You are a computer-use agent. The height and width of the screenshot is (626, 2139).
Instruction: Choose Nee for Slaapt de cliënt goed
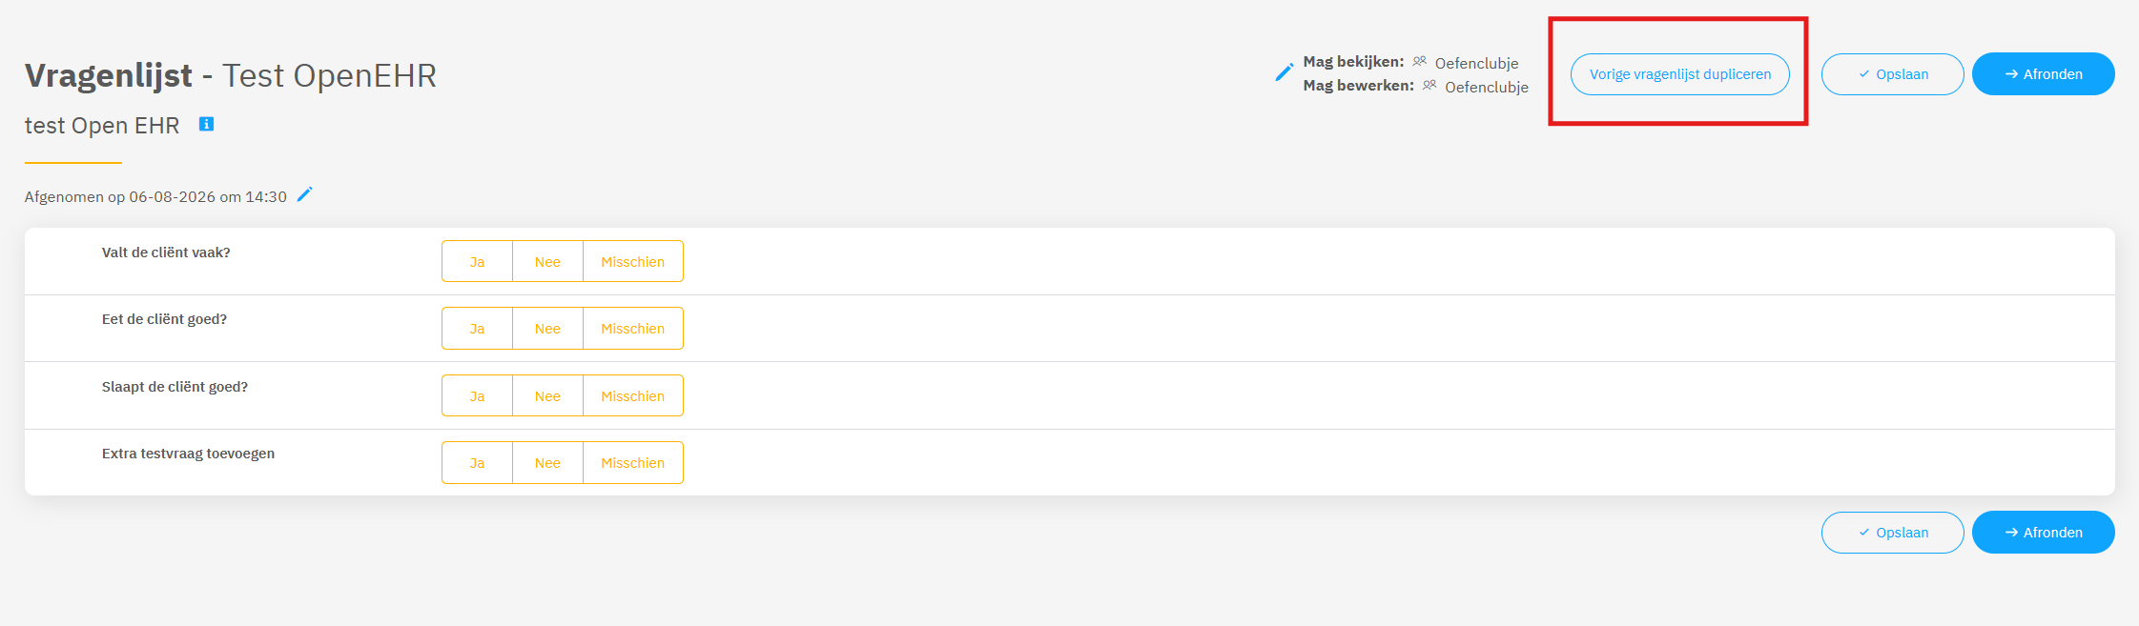pyautogui.click(x=547, y=395)
